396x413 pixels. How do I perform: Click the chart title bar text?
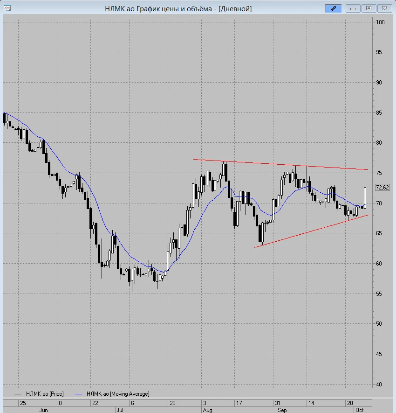178,9
